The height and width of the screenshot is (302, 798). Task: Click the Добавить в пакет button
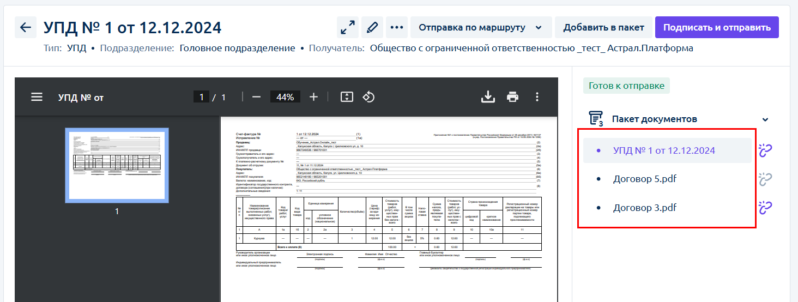click(x=603, y=27)
